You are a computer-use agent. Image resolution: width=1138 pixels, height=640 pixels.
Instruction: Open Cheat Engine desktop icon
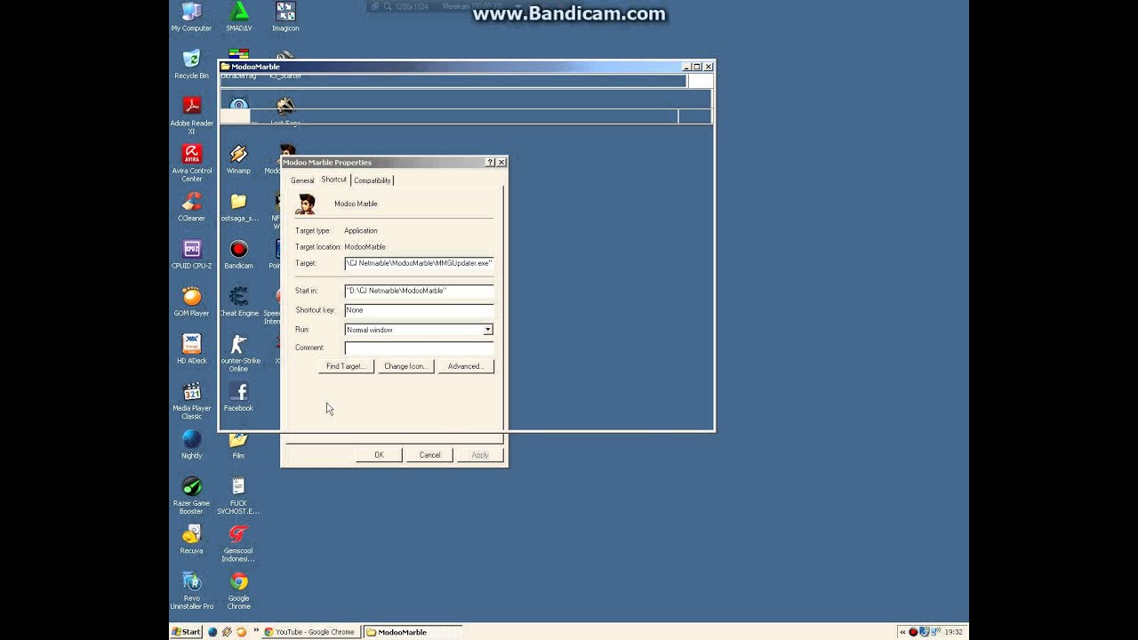pyautogui.click(x=238, y=301)
